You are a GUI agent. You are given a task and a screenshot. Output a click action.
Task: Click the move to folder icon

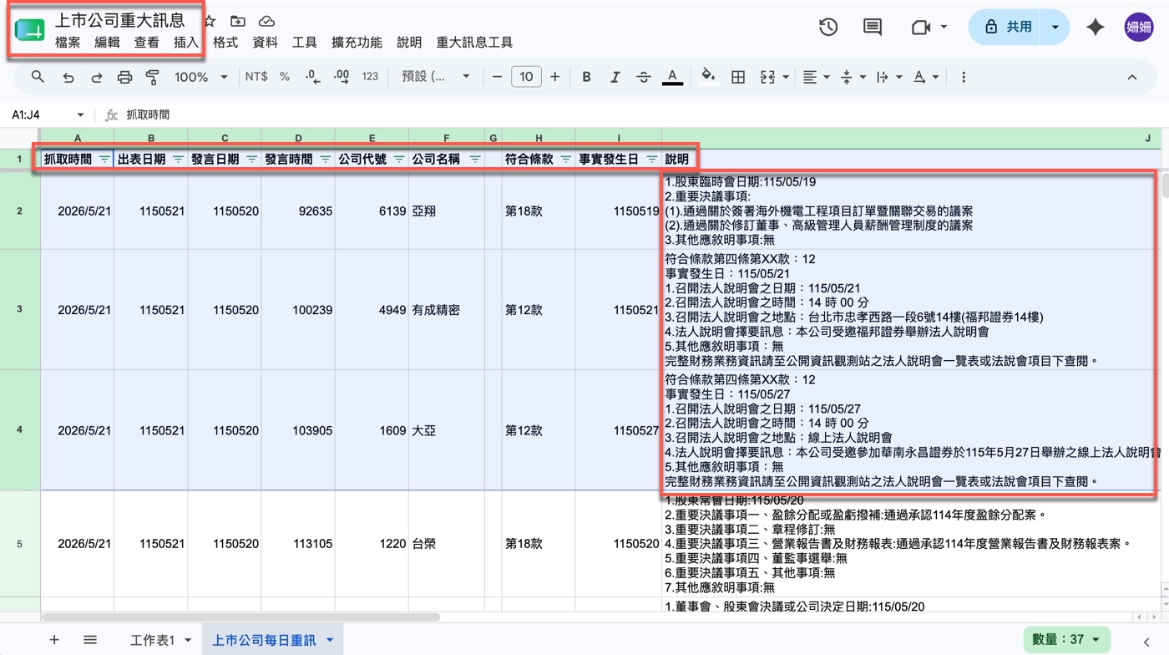(238, 21)
